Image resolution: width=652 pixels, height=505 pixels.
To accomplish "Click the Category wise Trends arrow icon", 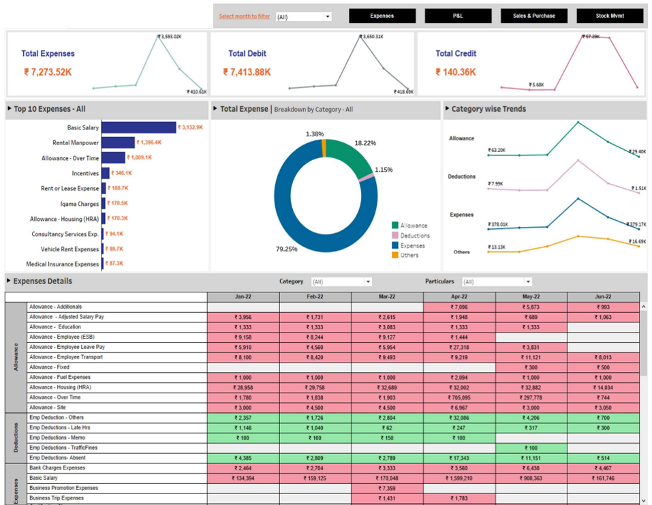I will pyautogui.click(x=447, y=109).
